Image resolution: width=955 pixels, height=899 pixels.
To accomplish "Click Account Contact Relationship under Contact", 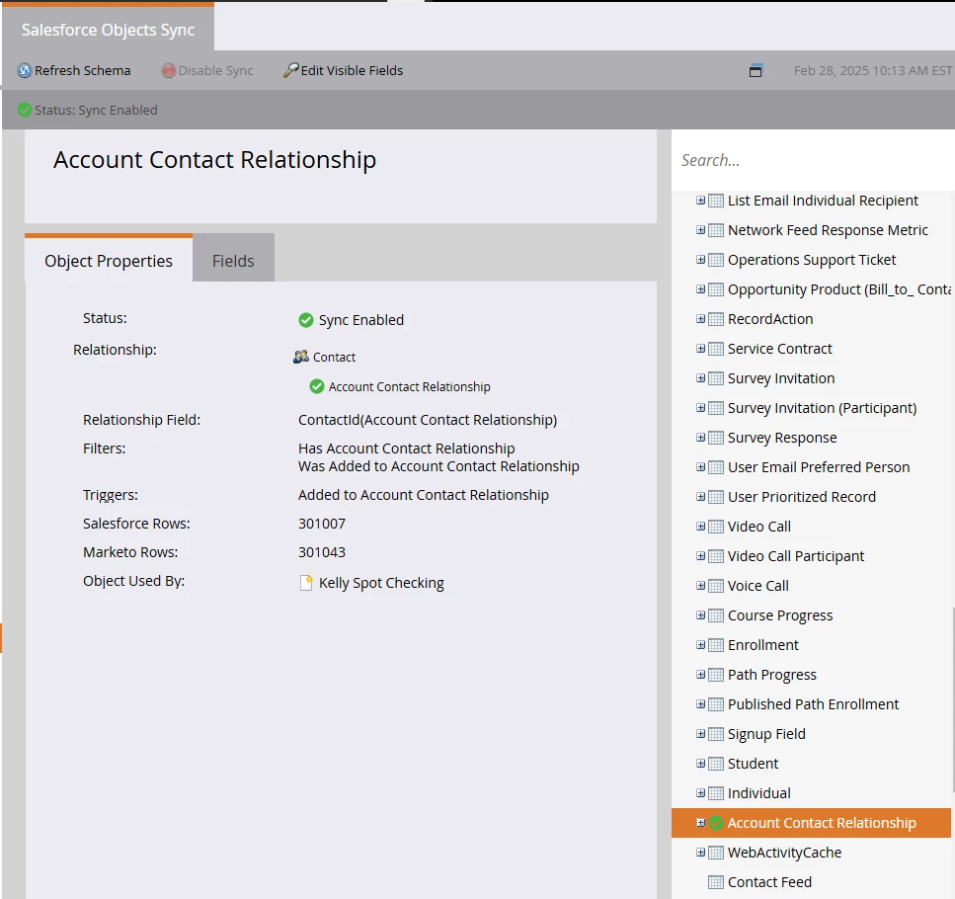I will [409, 386].
